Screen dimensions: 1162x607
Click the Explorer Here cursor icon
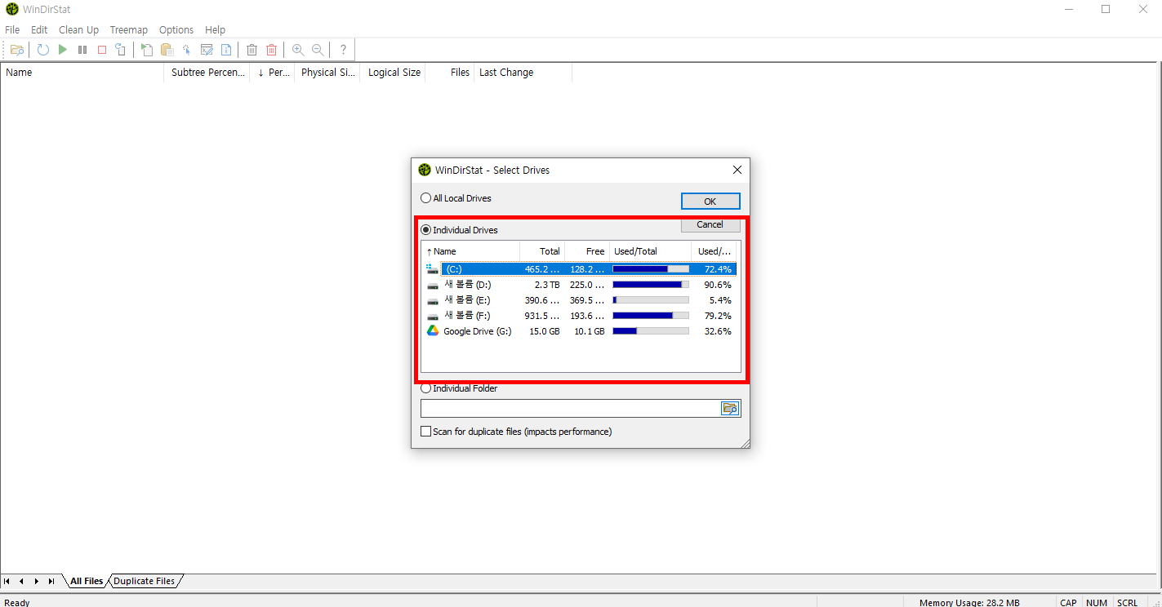(187, 50)
